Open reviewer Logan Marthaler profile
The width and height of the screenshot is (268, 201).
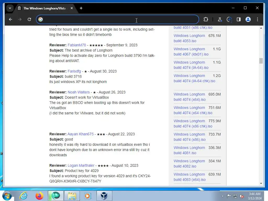(x=81, y=166)
